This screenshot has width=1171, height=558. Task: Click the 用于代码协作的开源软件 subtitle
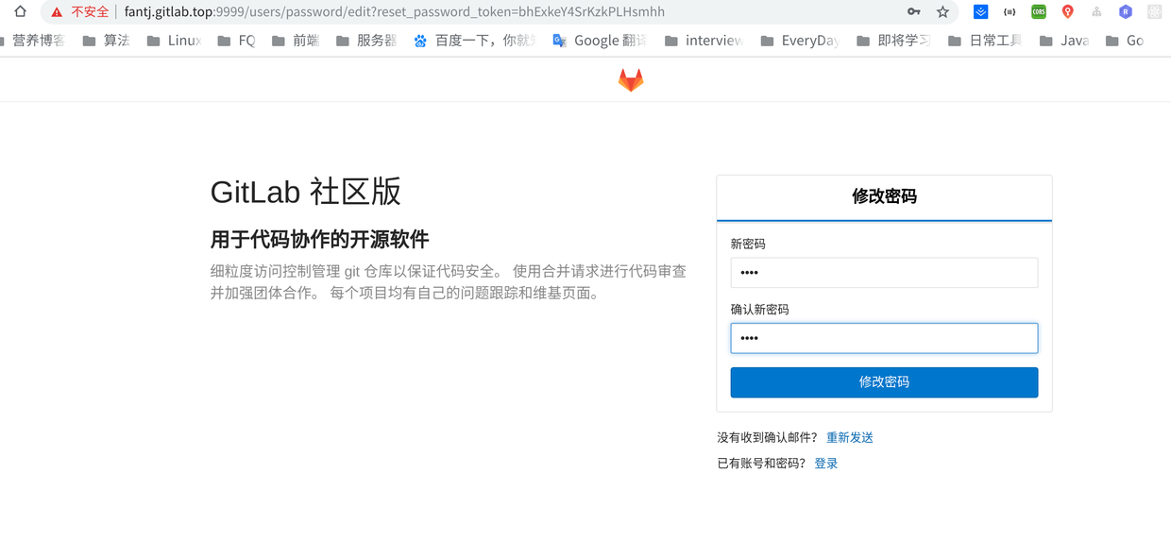click(x=319, y=239)
